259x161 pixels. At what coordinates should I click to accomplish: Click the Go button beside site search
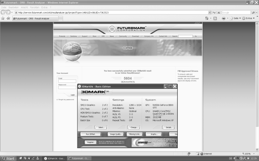click(x=196, y=36)
